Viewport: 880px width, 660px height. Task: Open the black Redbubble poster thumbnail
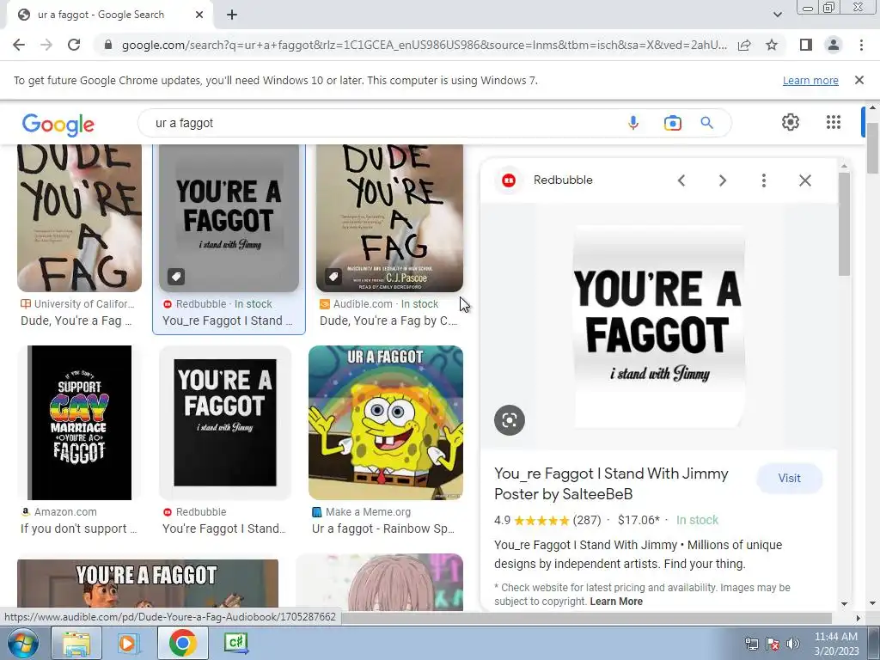click(x=225, y=423)
